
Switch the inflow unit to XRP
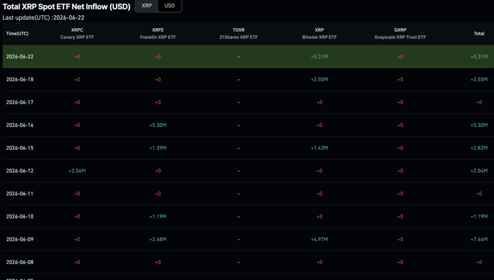click(147, 6)
